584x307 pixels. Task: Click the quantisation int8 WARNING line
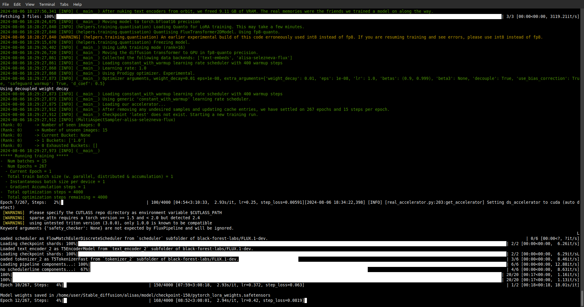pyautogui.click(x=272, y=37)
